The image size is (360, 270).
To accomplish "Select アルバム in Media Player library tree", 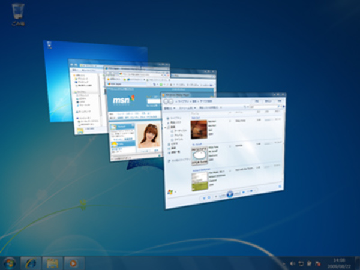I will 178,135.
